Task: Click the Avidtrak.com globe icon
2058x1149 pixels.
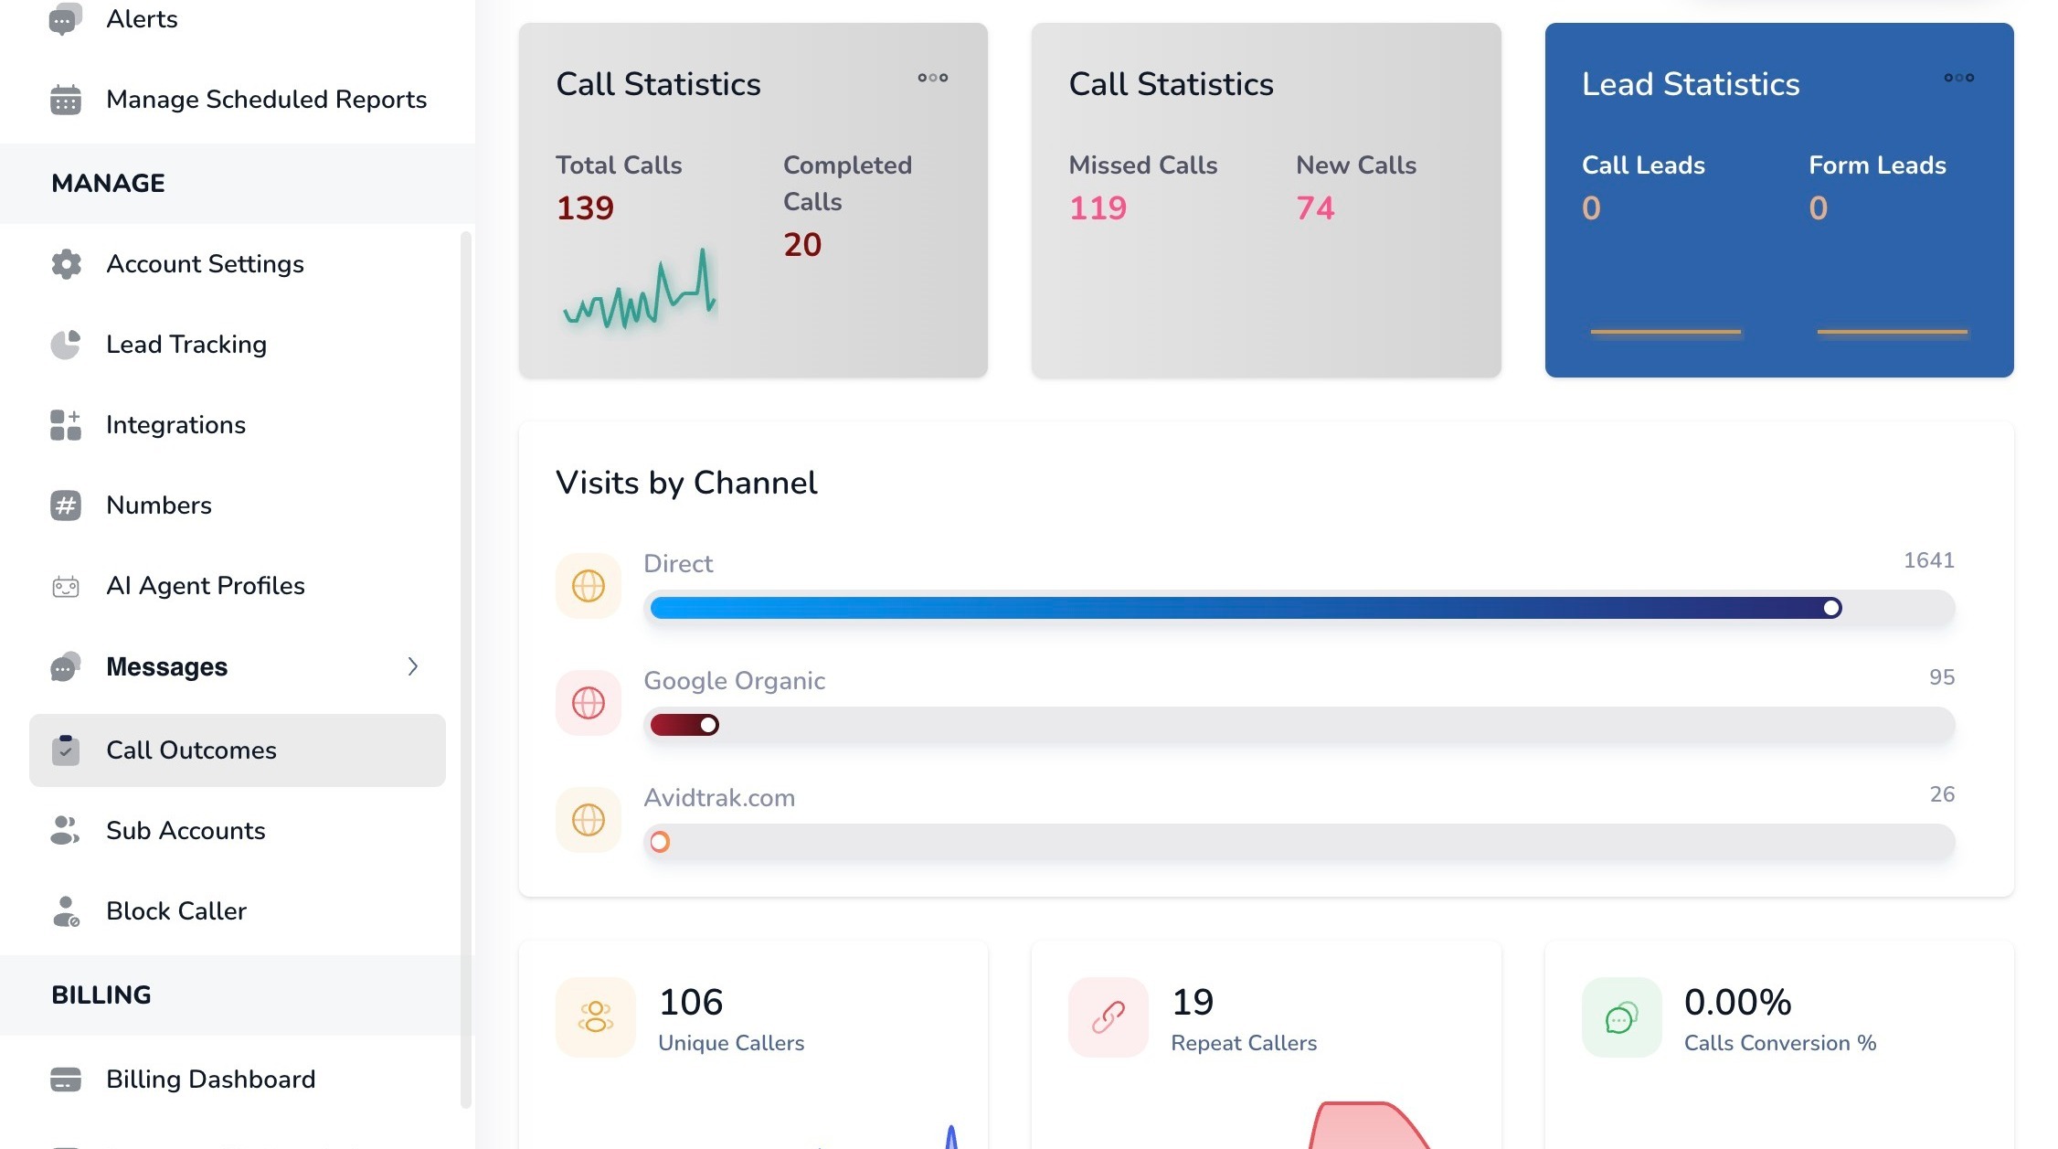Action: [589, 820]
